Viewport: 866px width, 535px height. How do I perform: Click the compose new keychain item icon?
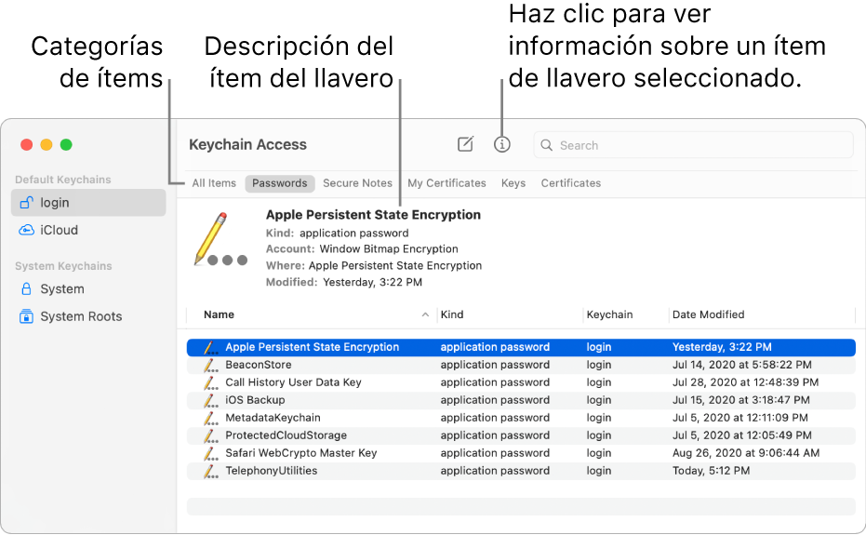(x=466, y=144)
